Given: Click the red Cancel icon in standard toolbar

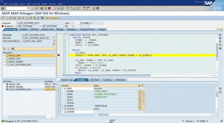Looking at the screenshot, I should tap(49, 9).
